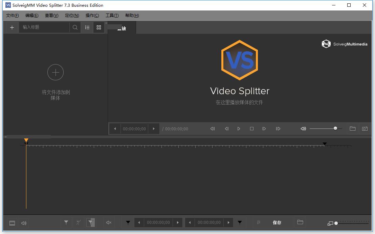Viewport: 375px width, 234px height.
Task: Select the 播放 tab
Action: [x=122, y=28]
